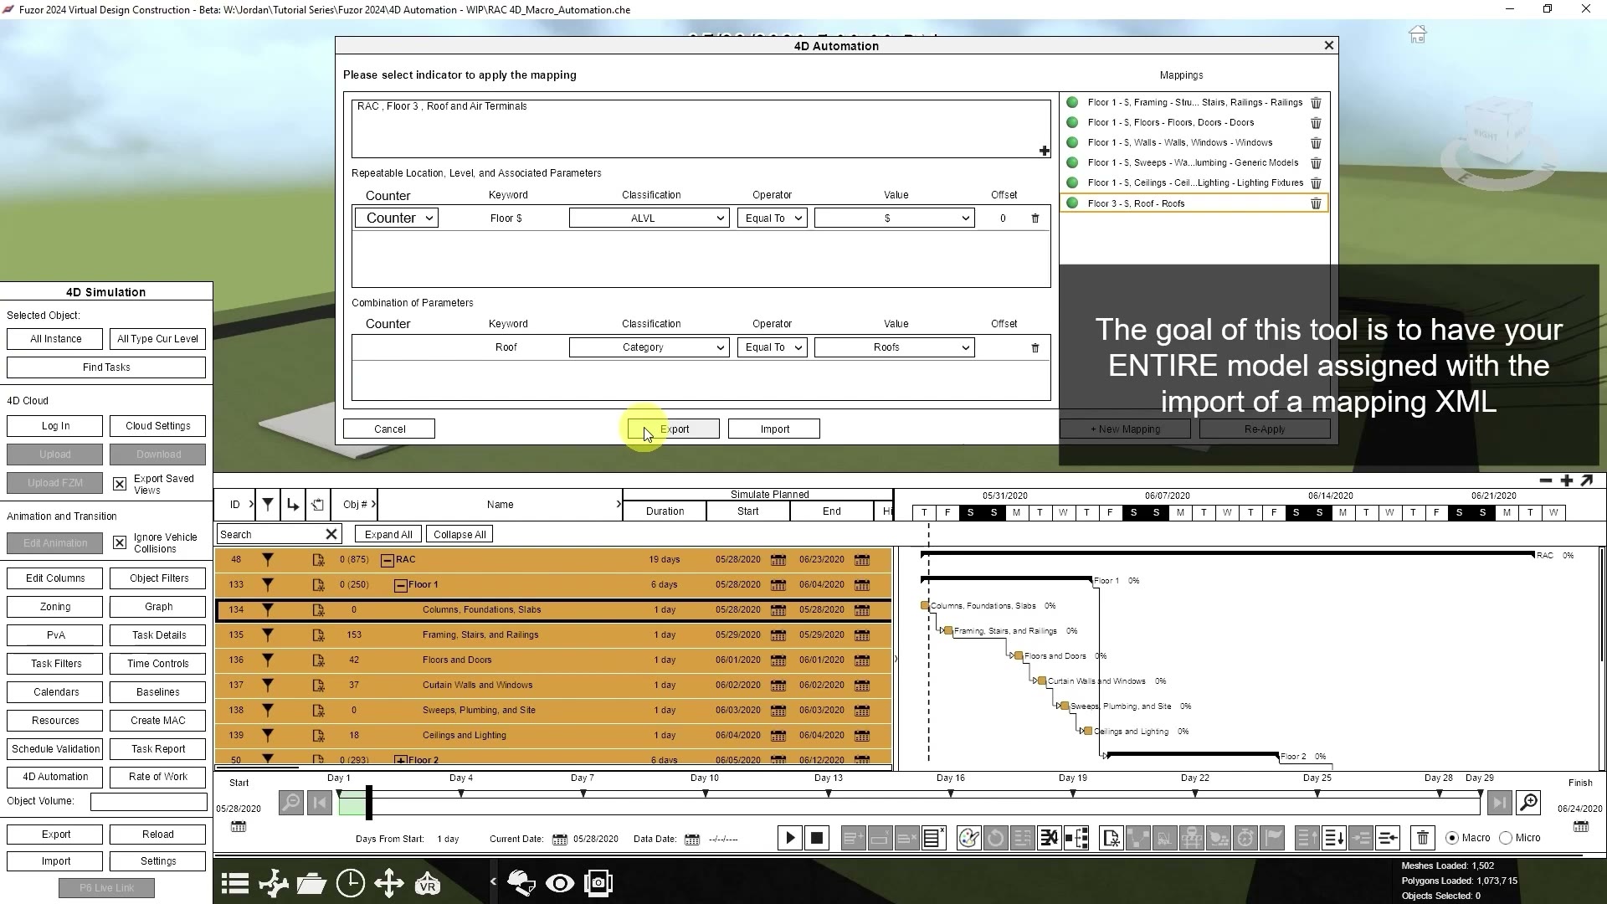Select the Macro radio button
1607x904 pixels.
click(x=1452, y=838)
